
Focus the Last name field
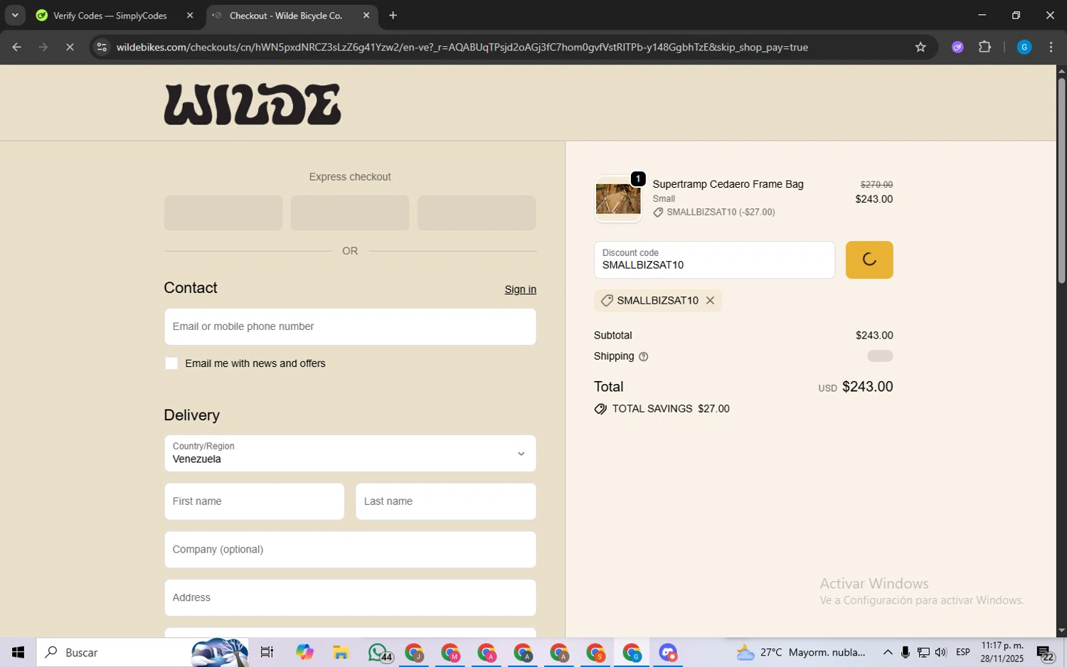[446, 501]
